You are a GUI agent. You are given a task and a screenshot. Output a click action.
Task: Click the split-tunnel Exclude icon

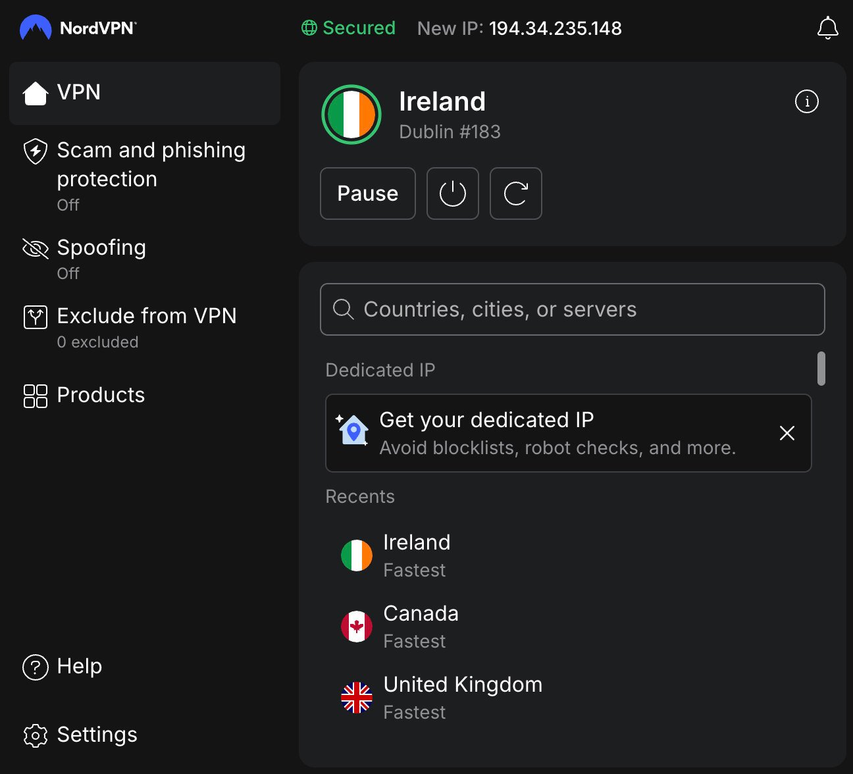[x=36, y=317]
